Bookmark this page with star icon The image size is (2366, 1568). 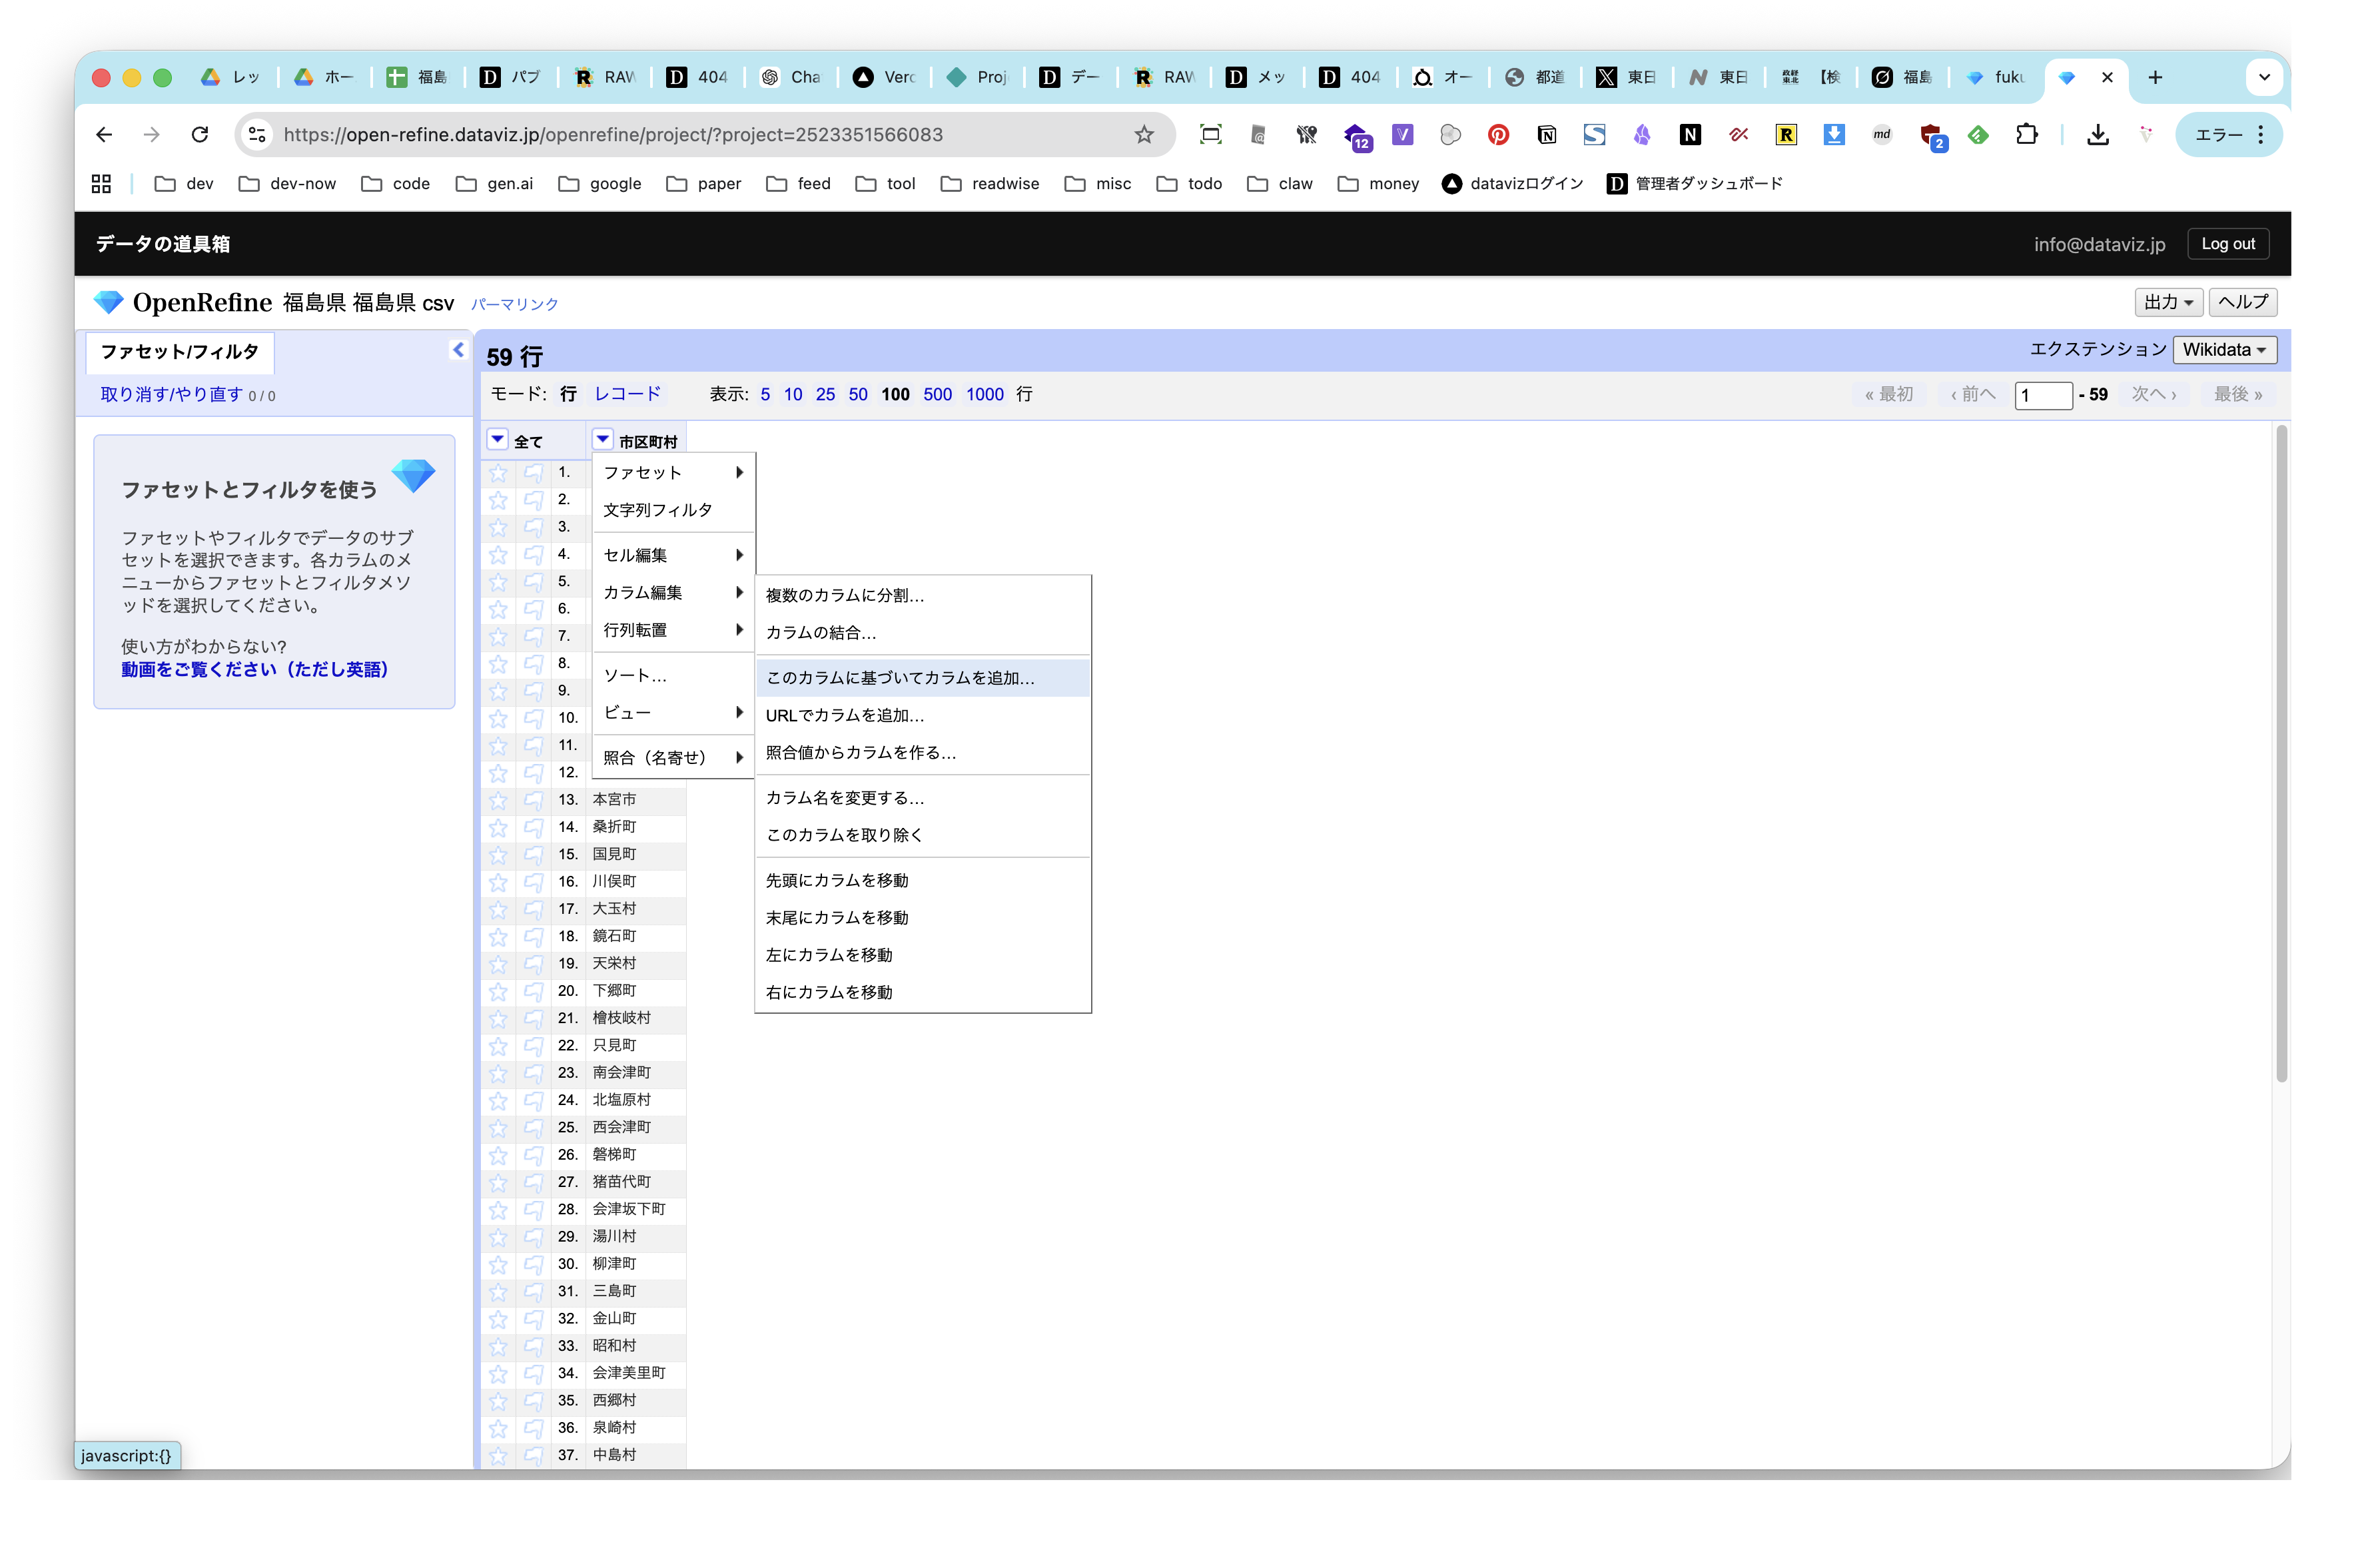point(1144,135)
